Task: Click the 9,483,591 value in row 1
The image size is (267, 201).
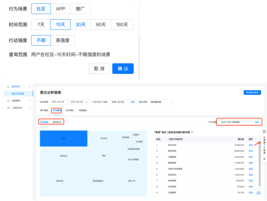Action: pos(239,145)
